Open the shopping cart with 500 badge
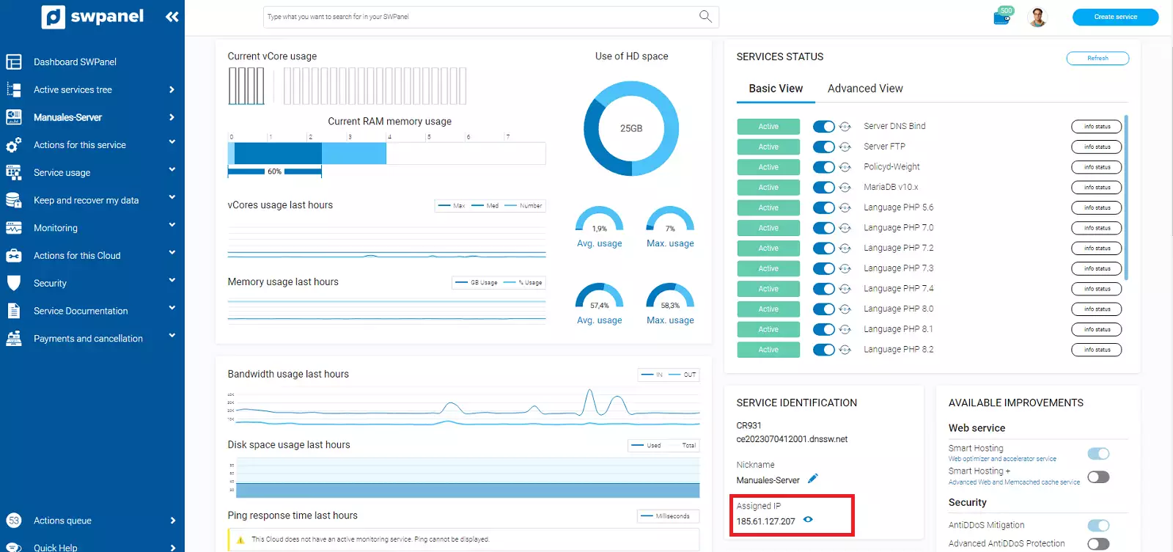Image resolution: width=1173 pixels, height=552 pixels. coord(1001,17)
